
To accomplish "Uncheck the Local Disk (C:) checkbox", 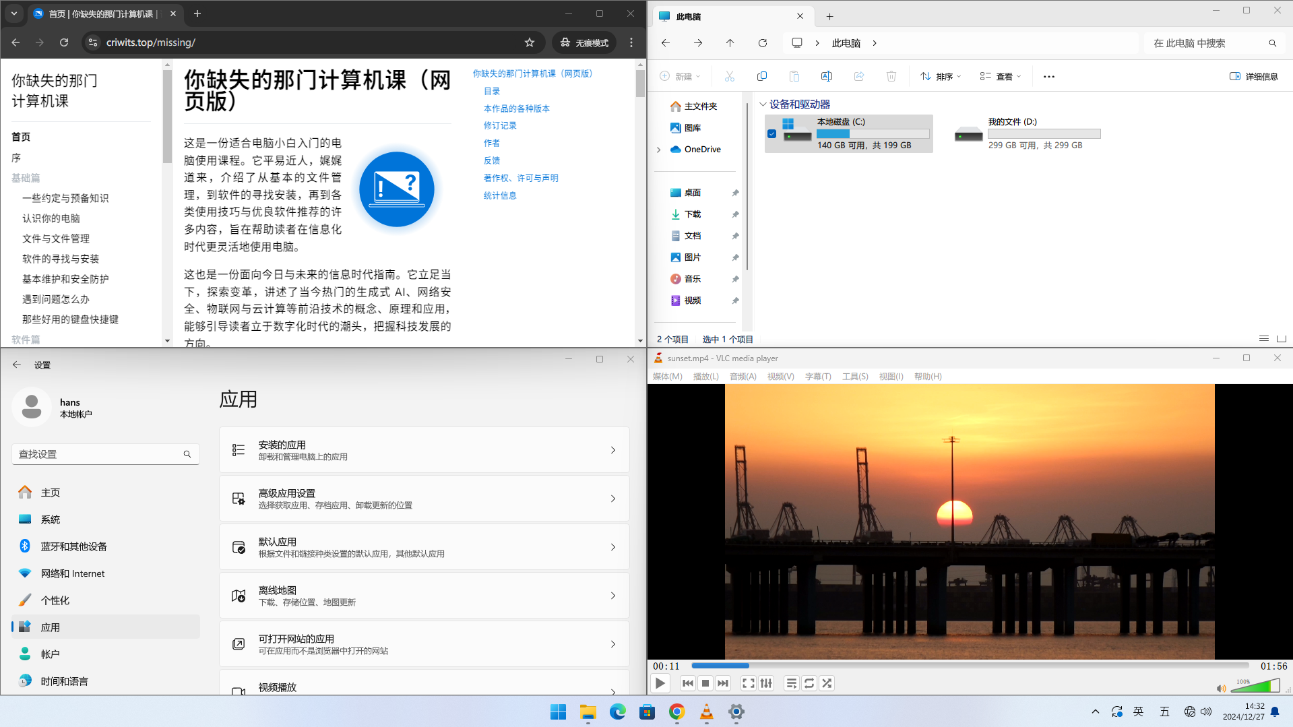I will tap(771, 133).
